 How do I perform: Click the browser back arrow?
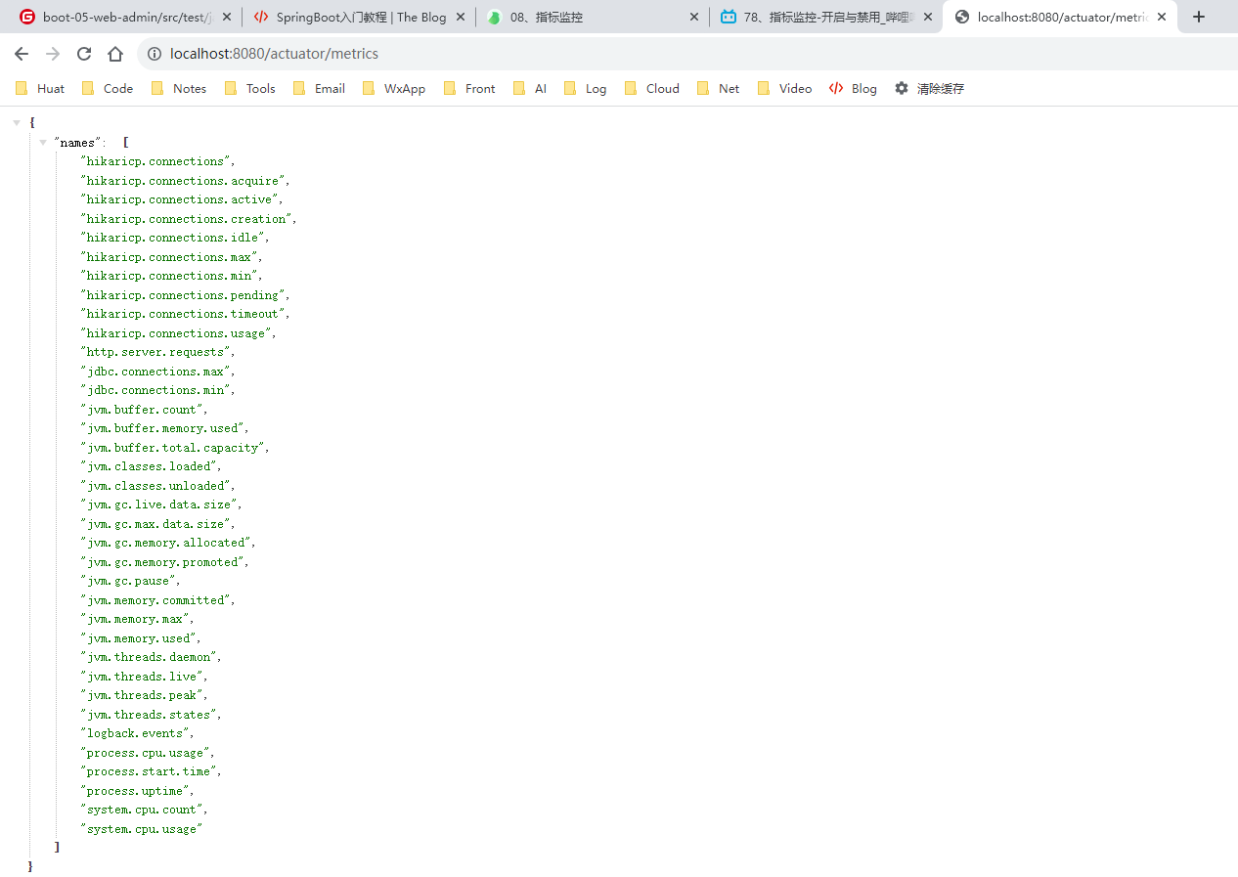click(x=22, y=54)
